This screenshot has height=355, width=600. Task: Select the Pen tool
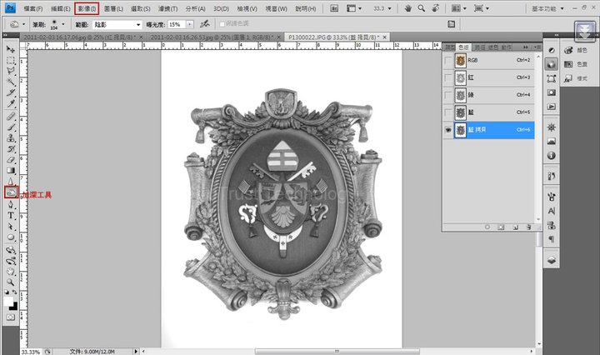click(11, 205)
